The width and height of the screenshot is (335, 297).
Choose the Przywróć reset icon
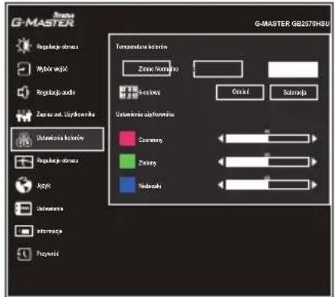click(24, 254)
